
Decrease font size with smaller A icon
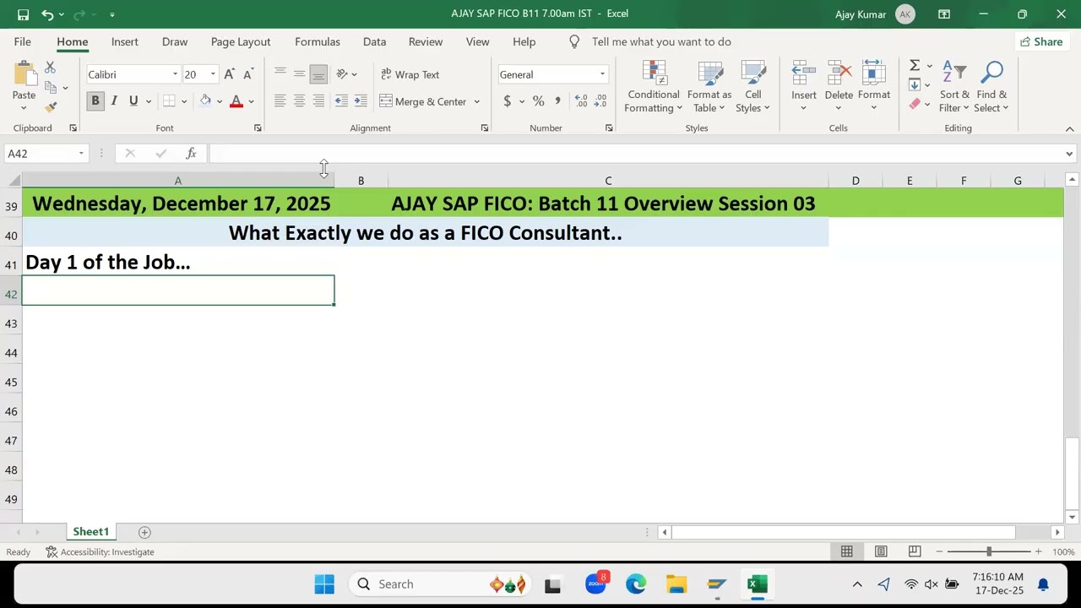click(247, 74)
